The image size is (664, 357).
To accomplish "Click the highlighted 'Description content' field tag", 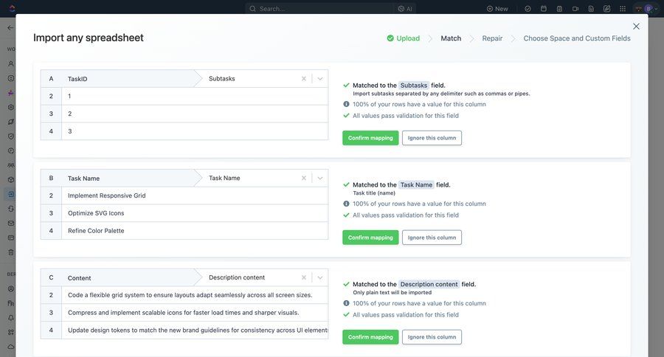I will 429,284.
